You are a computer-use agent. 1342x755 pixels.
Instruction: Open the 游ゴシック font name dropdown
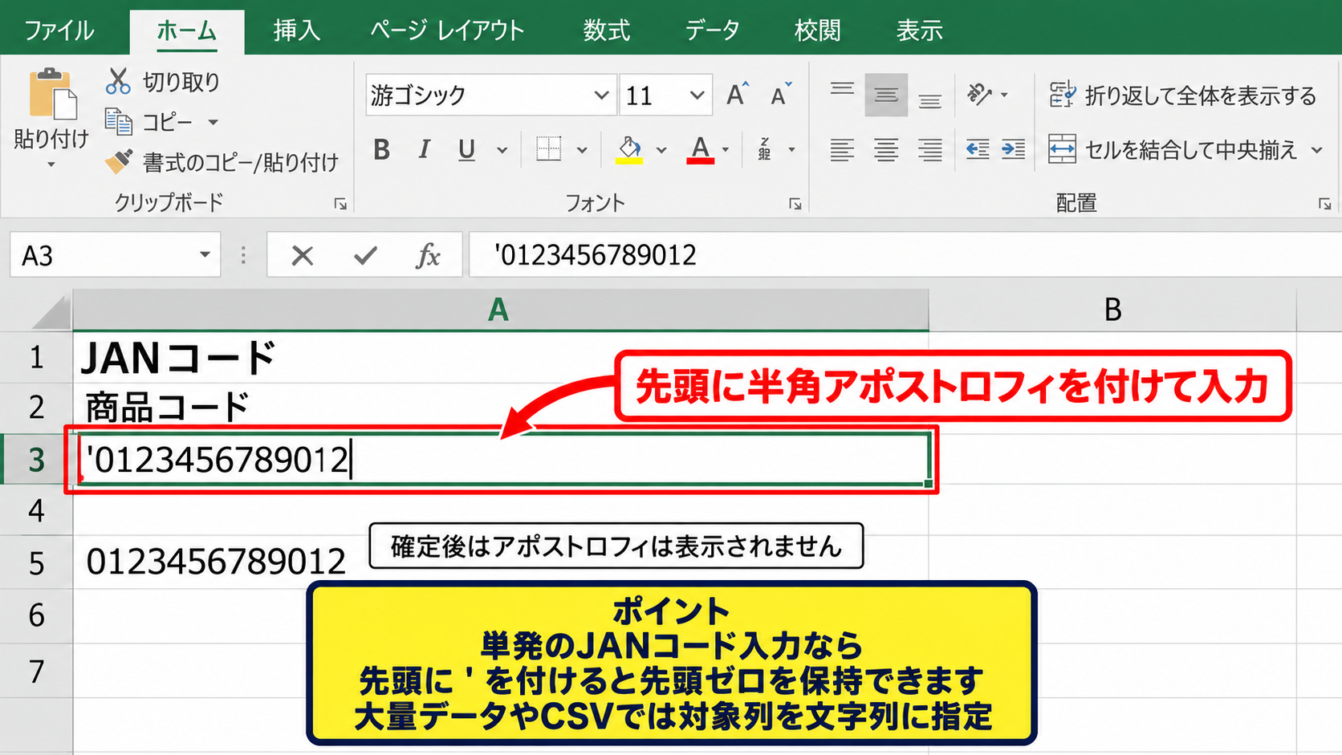pos(601,95)
